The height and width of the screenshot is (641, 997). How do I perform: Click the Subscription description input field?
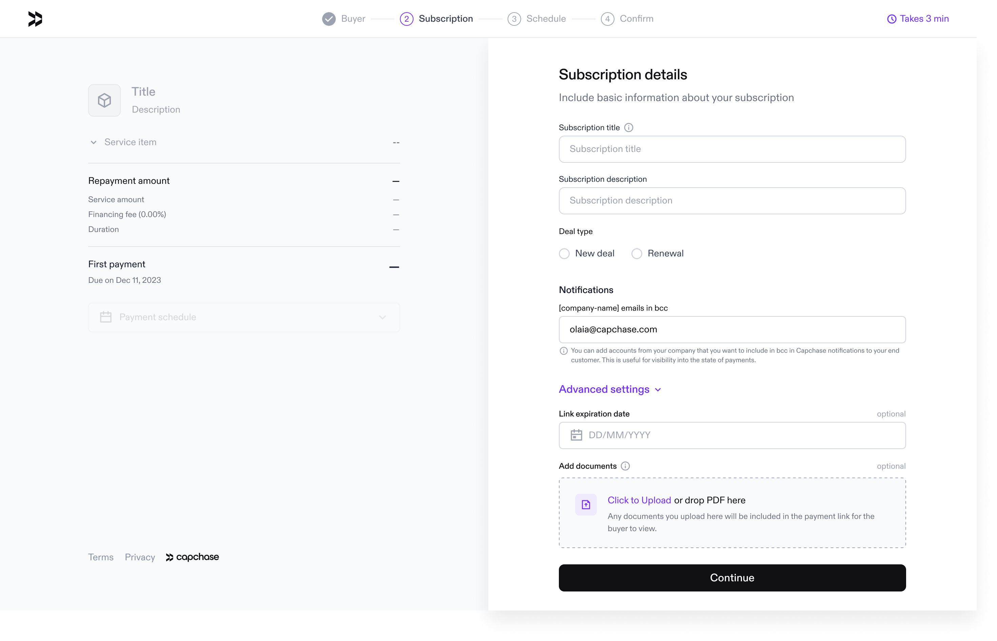[732, 200]
